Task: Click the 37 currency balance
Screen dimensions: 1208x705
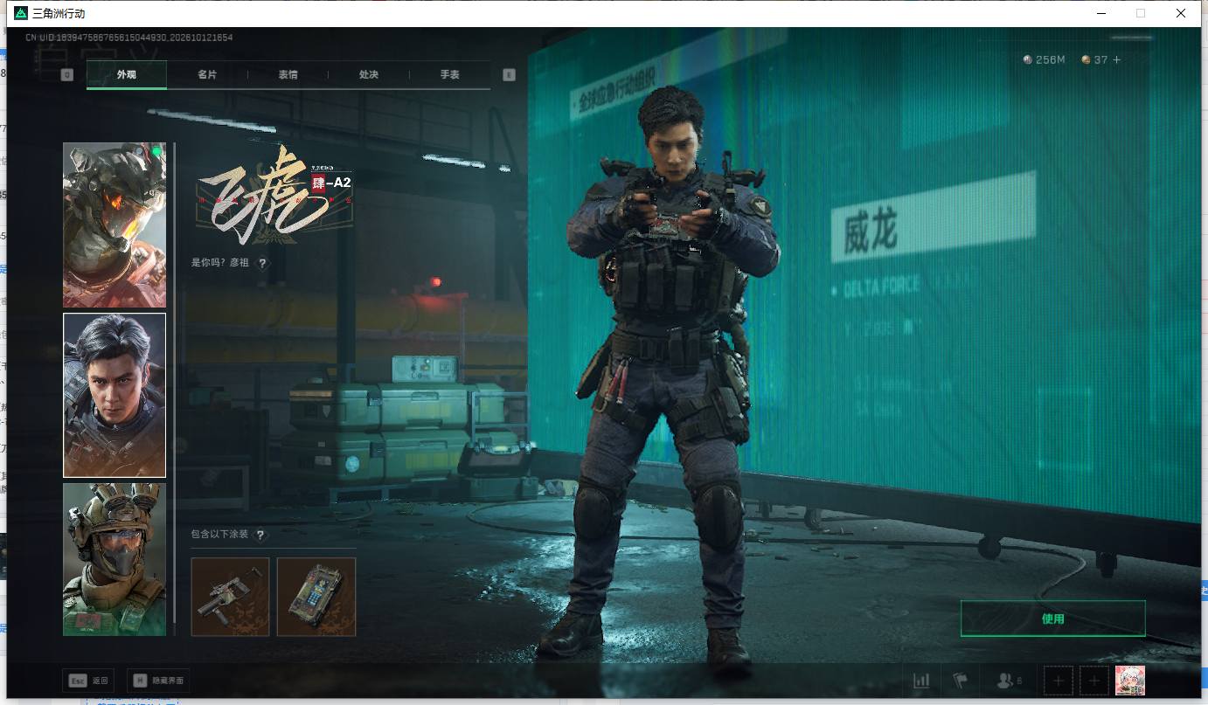Action: coord(1094,59)
